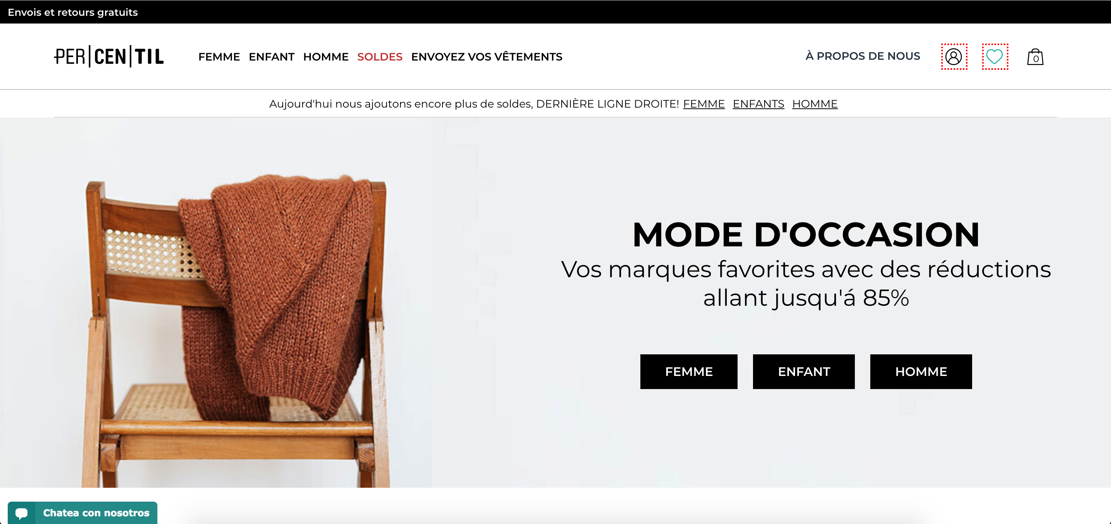The height and width of the screenshot is (524, 1111).
Task: Follow the underlined HOMME sales link
Action: [x=815, y=104]
